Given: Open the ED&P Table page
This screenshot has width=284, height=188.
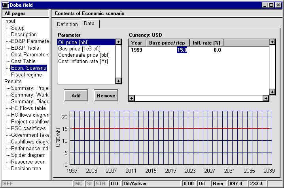Looking at the screenshot, I should [x=25, y=48].
